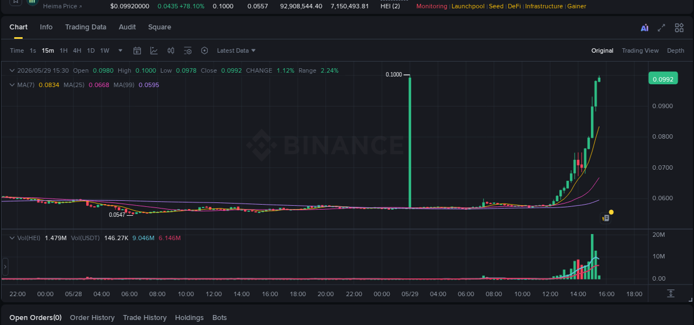694x325 pixels.
Task: Open the Holdings tab
Action: click(189, 318)
